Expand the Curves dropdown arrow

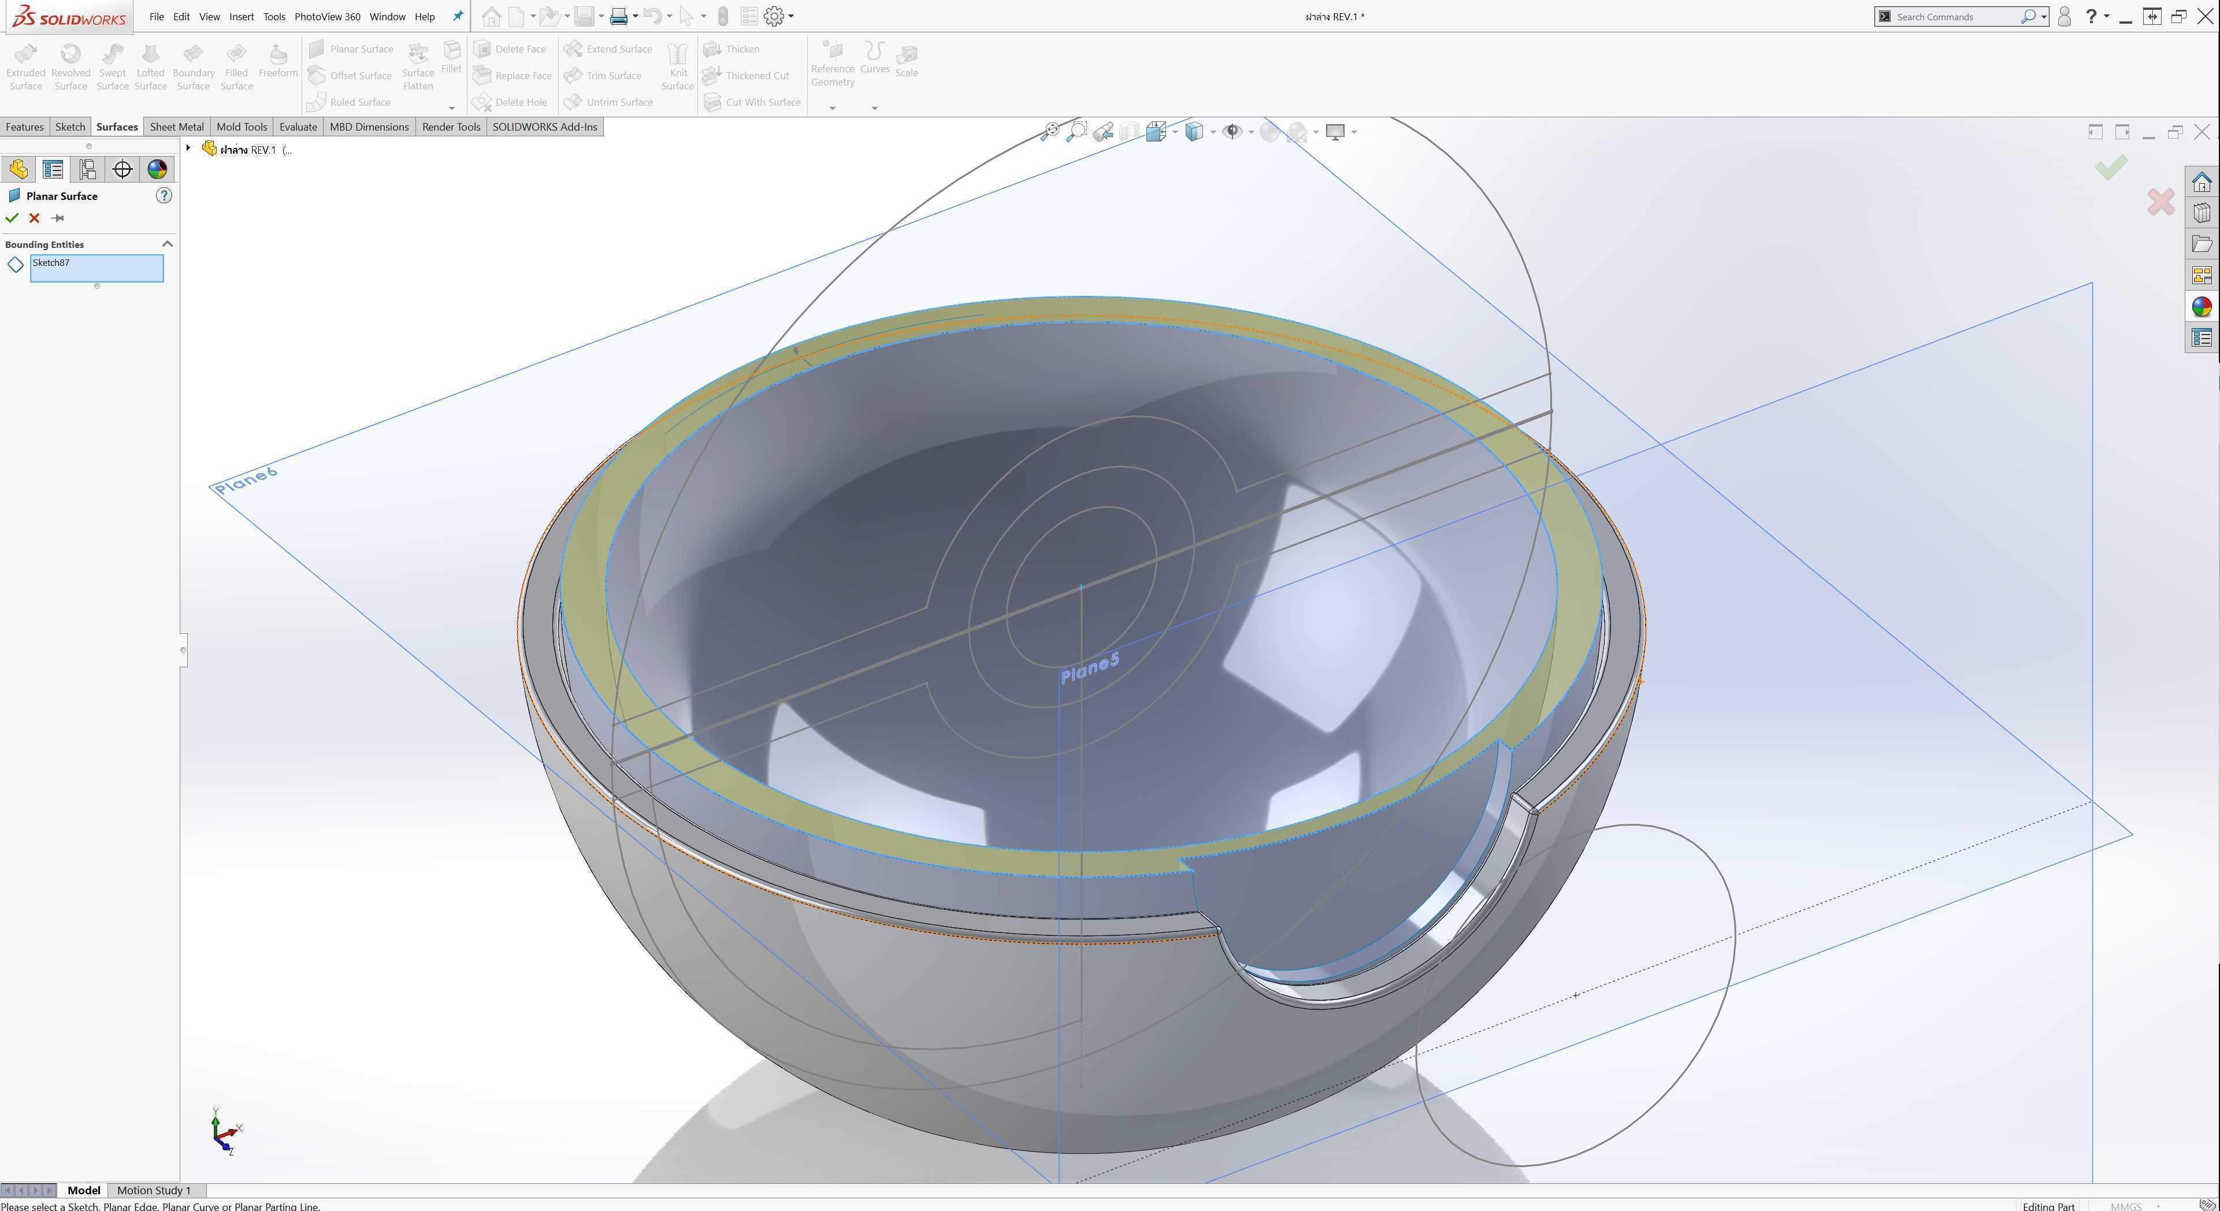coord(874,107)
